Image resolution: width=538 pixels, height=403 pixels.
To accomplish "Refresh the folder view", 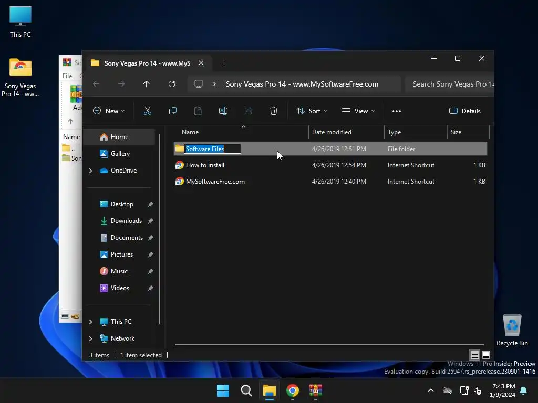I will 172,84.
